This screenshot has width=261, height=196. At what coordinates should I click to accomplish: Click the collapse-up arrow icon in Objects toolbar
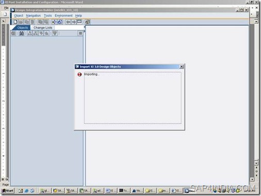[46, 33]
